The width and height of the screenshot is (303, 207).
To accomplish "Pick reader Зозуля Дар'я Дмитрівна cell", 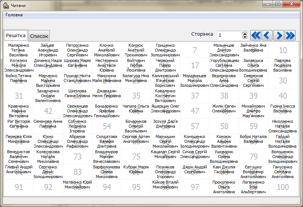I will click(166, 126).
